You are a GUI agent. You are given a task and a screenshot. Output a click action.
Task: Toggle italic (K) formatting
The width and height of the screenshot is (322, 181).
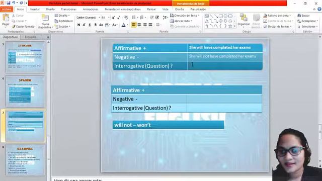click(84, 25)
